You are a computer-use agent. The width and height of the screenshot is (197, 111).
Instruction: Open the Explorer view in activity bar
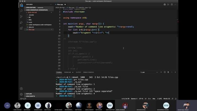tap(21, 5)
